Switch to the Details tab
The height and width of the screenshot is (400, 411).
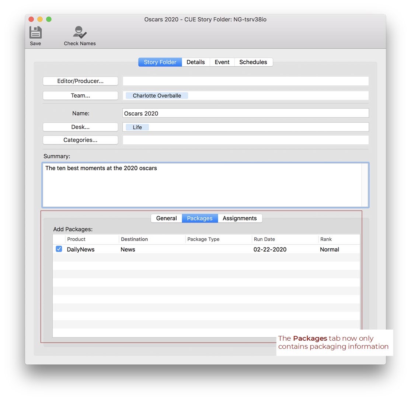pos(195,62)
